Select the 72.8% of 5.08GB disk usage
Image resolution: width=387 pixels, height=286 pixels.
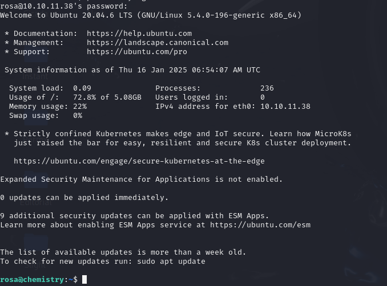pyautogui.click(x=107, y=97)
